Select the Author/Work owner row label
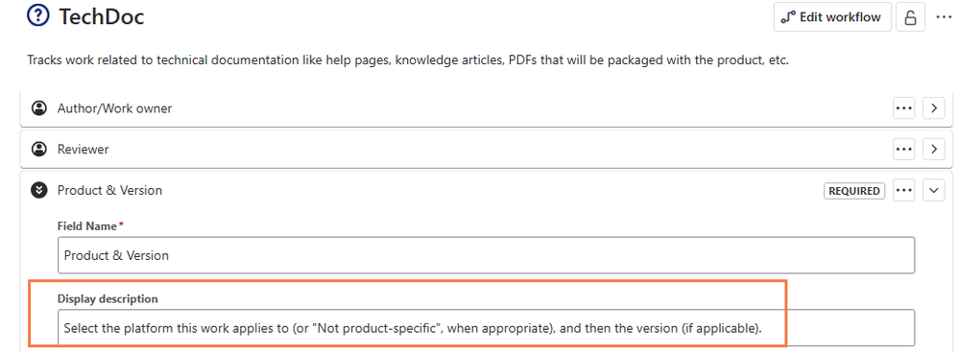Image resolution: width=959 pixels, height=353 pixels. coord(114,108)
